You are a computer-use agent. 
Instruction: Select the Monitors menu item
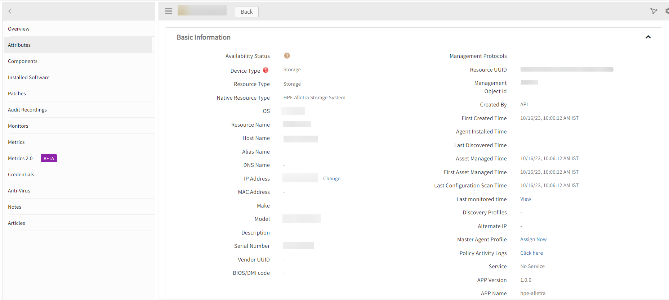[x=18, y=126]
